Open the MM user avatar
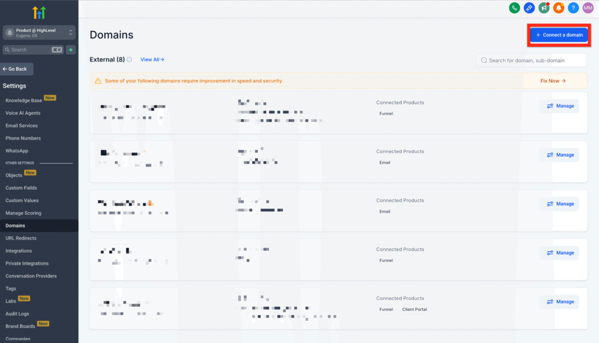This screenshot has width=599, height=343. (x=588, y=8)
